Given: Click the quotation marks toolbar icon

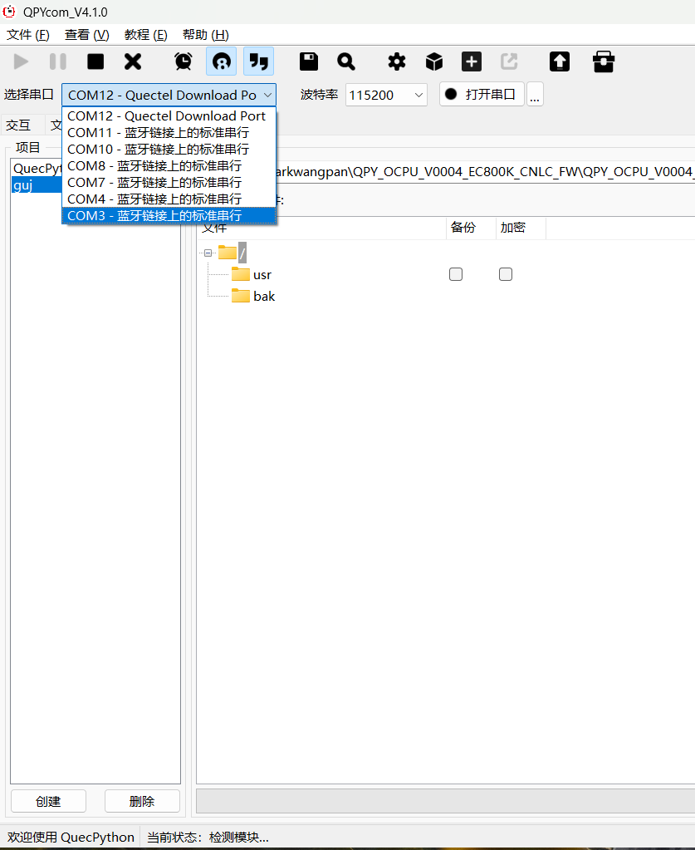Looking at the screenshot, I should coord(259,61).
